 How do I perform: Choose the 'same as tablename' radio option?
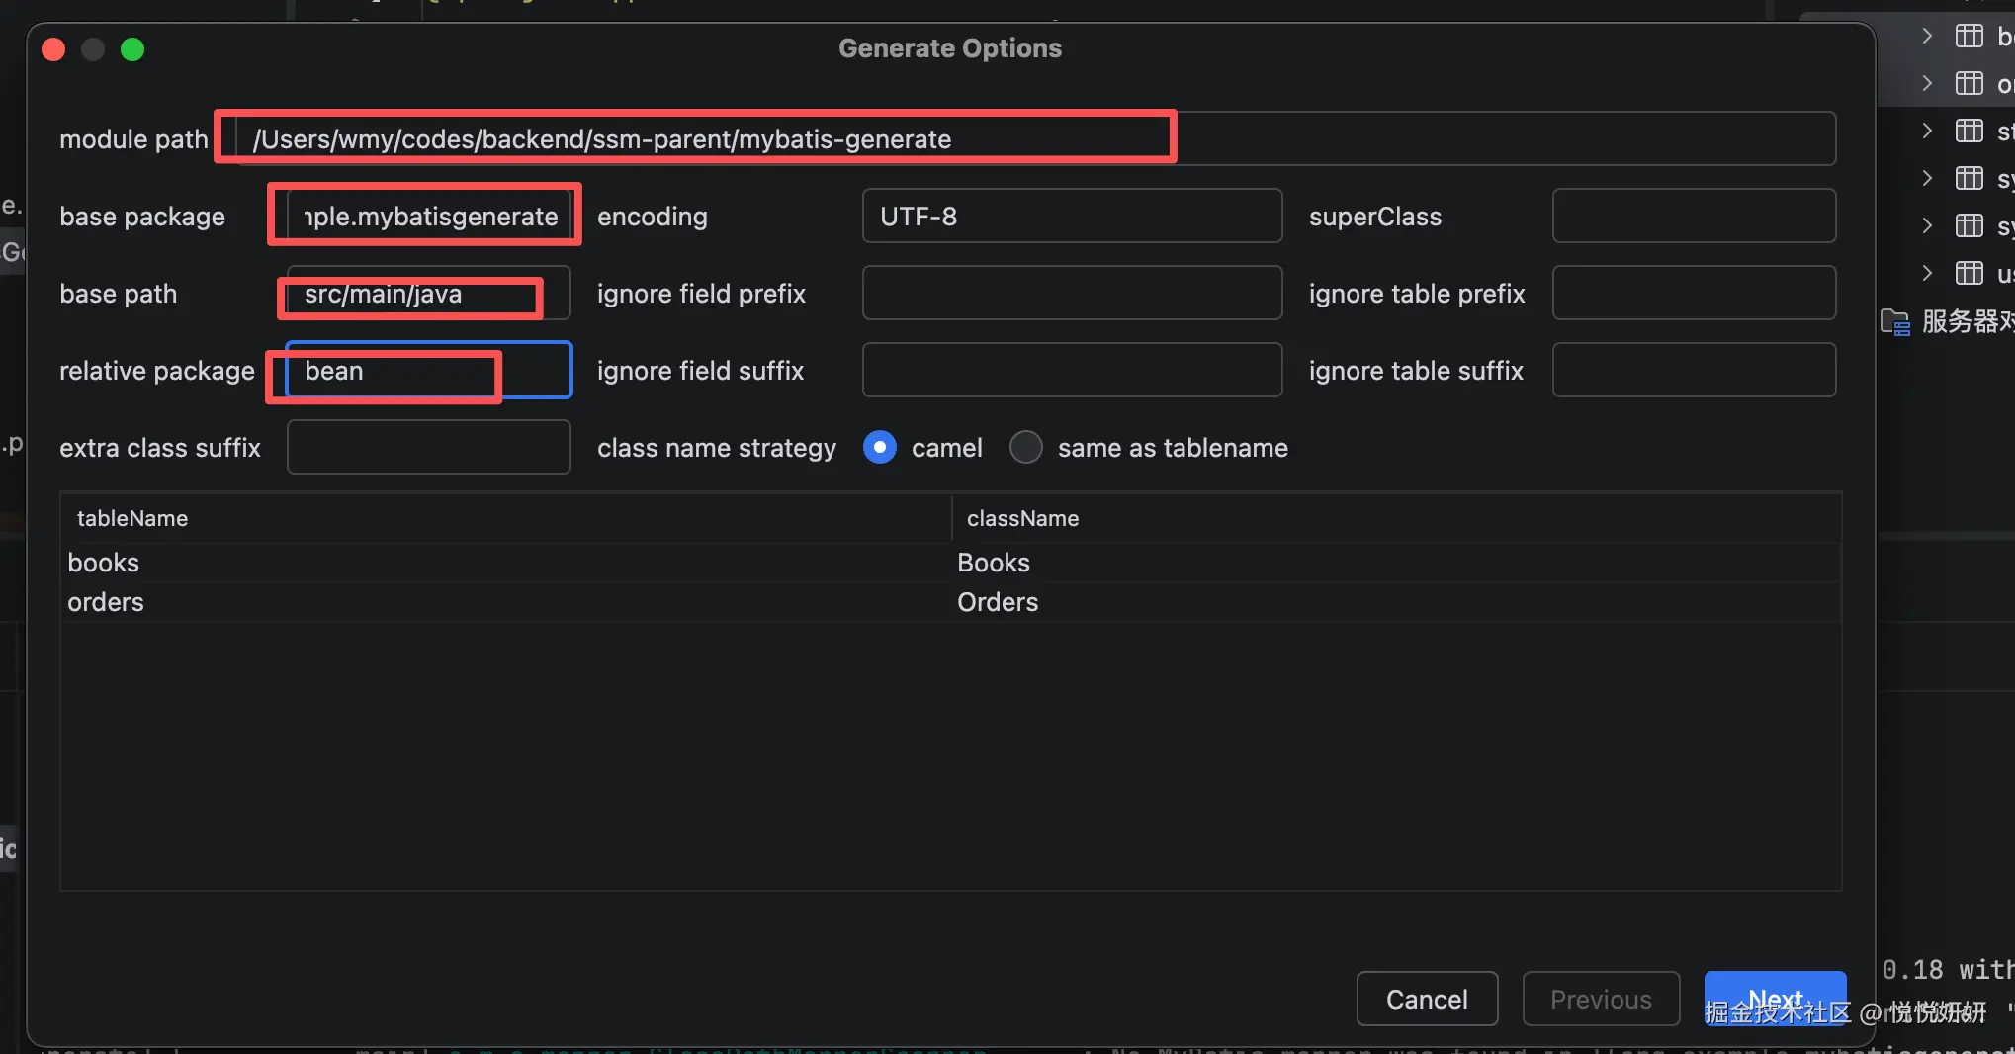coord(1026,448)
